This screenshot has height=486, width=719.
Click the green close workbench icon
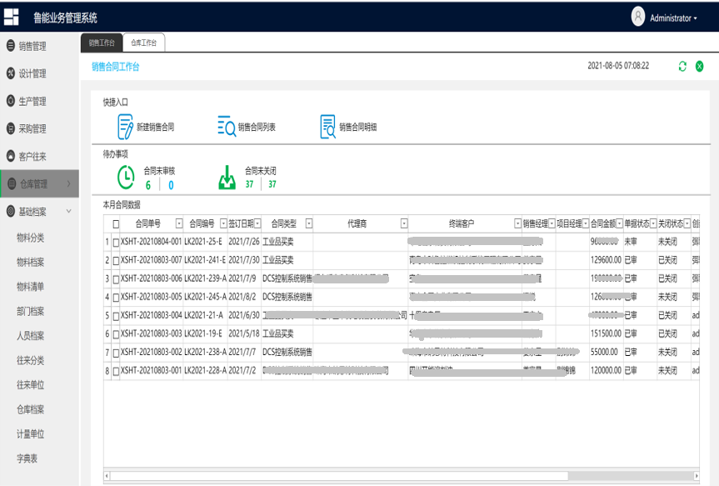tap(699, 66)
